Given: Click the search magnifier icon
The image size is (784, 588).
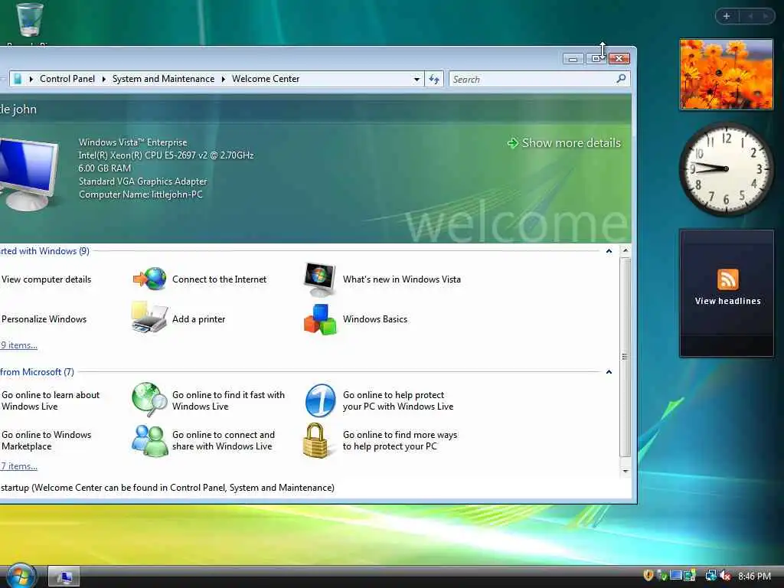Looking at the screenshot, I should [x=621, y=79].
